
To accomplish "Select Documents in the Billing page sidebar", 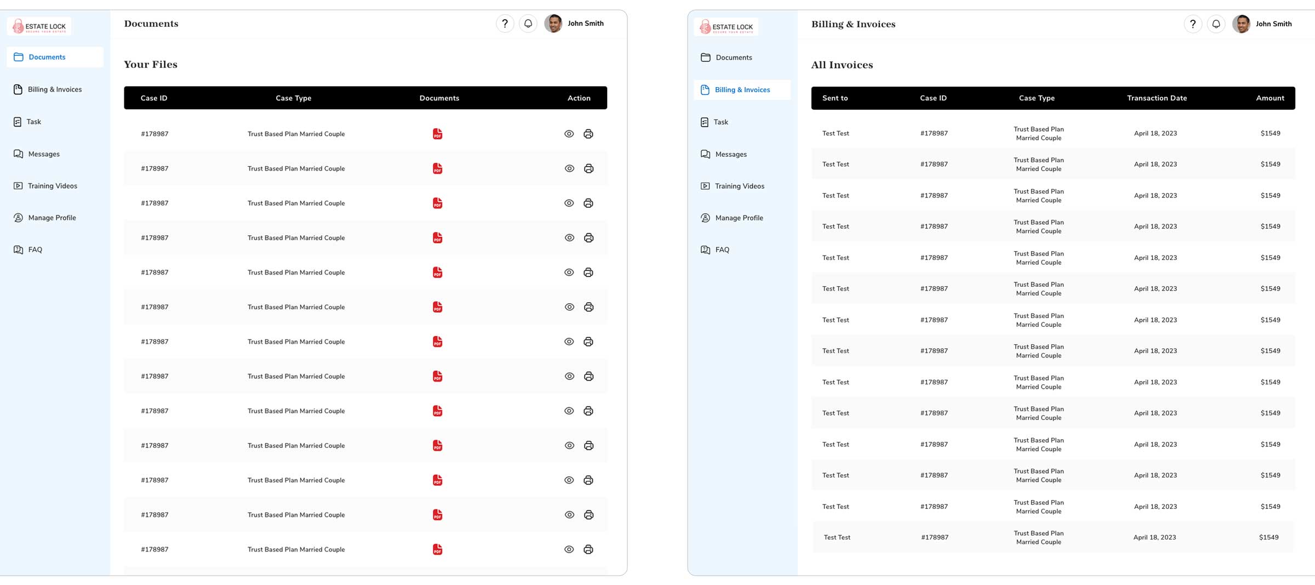I will tap(733, 58).
